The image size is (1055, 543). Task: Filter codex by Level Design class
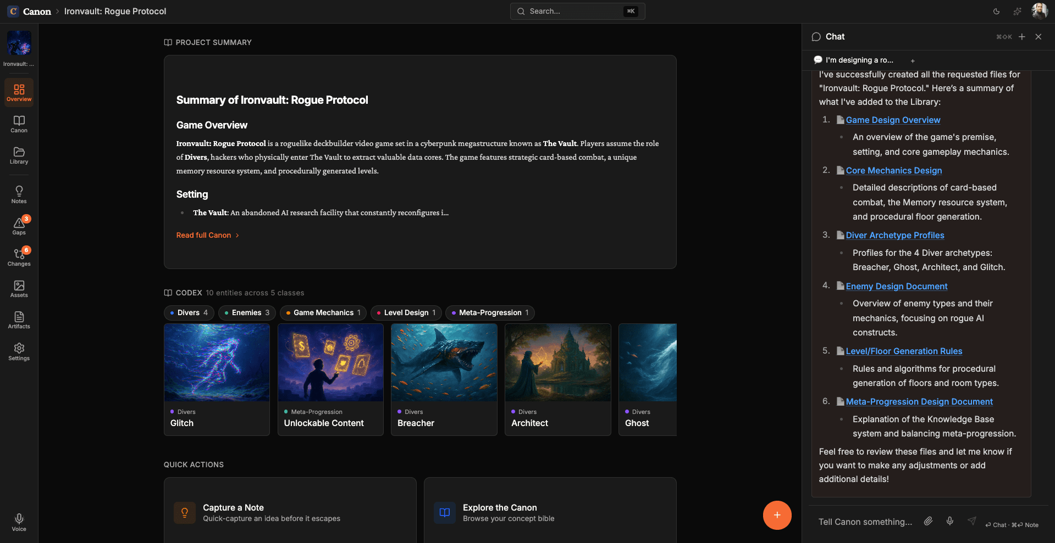[406, 313]
